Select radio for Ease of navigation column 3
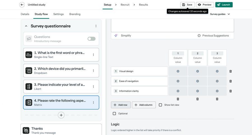Screen dimensions: 252x135 (x=217, y=81)
